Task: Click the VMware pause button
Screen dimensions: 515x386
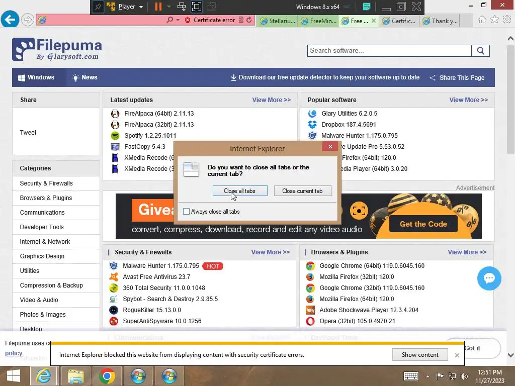Action: [158, 7]
